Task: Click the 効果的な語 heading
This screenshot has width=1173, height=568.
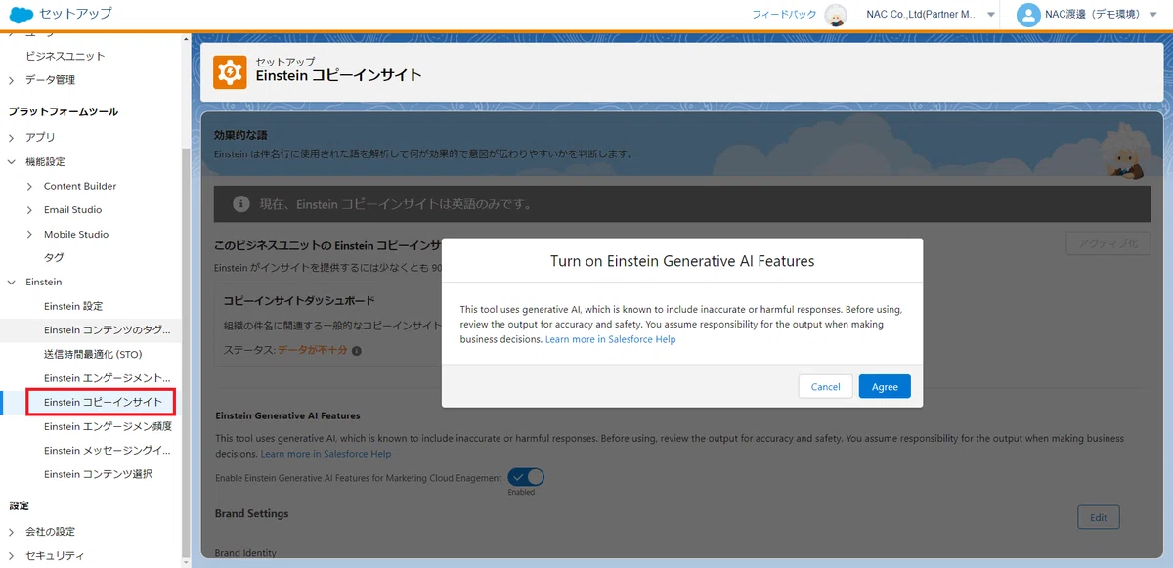Action: [x=240, y=135]
